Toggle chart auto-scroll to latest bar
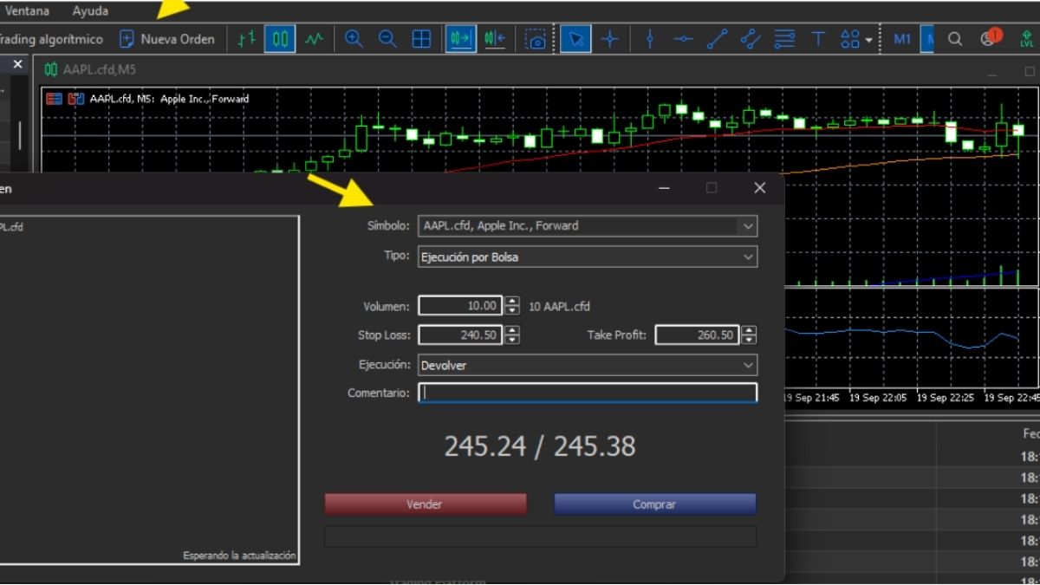Screen dimensions: 1040x585 click(x=461, y=39)
